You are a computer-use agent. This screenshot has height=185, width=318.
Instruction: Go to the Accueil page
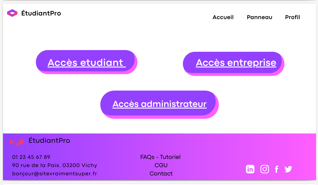click(223, 17)
